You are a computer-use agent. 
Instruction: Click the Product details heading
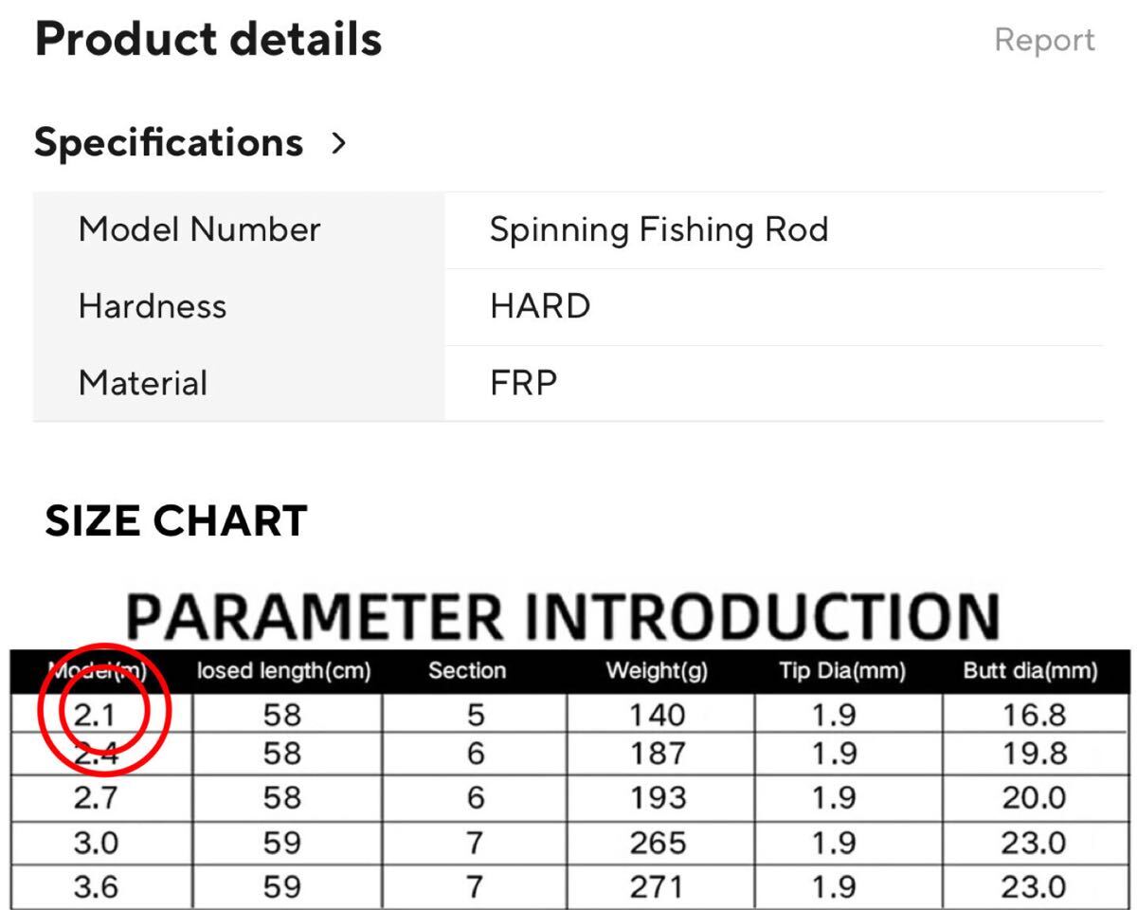tap(208, 40)
